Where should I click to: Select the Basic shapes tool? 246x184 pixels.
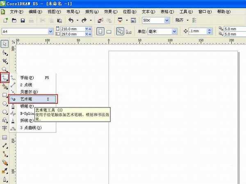click(x=5, y=120)
